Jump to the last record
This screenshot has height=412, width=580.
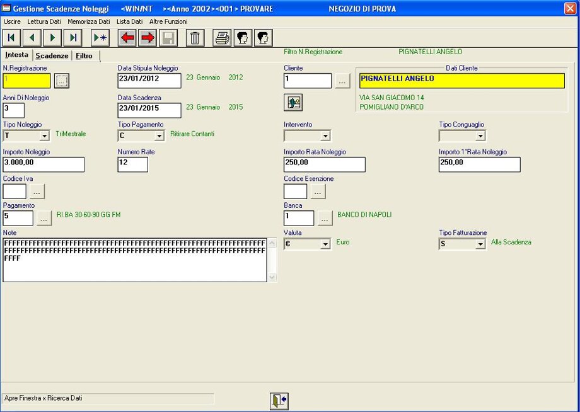pos(73,38)
